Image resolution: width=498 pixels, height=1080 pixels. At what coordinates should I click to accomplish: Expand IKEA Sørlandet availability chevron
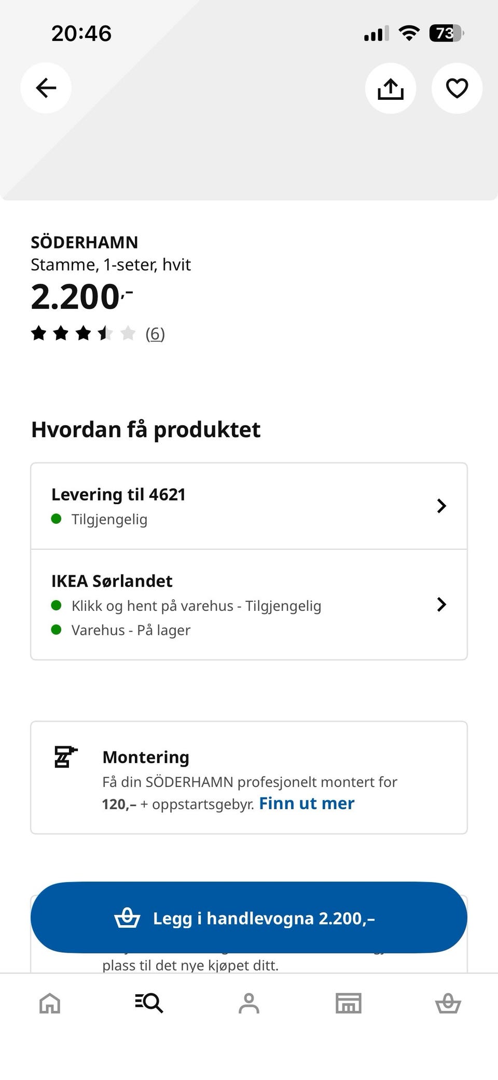pos(441,604)
